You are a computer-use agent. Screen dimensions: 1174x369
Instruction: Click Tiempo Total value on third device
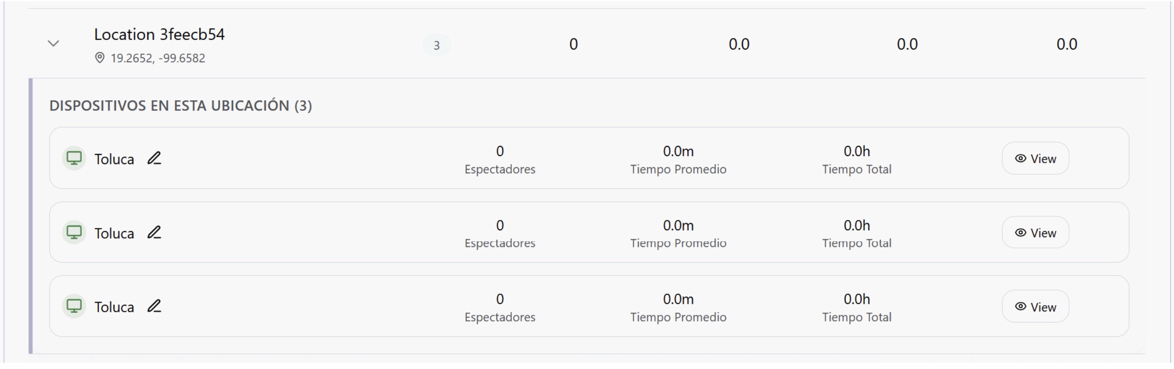point(856,299)
